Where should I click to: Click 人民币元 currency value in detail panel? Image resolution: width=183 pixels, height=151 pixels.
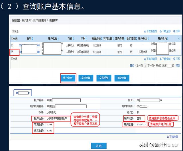[x=51, y=112]
